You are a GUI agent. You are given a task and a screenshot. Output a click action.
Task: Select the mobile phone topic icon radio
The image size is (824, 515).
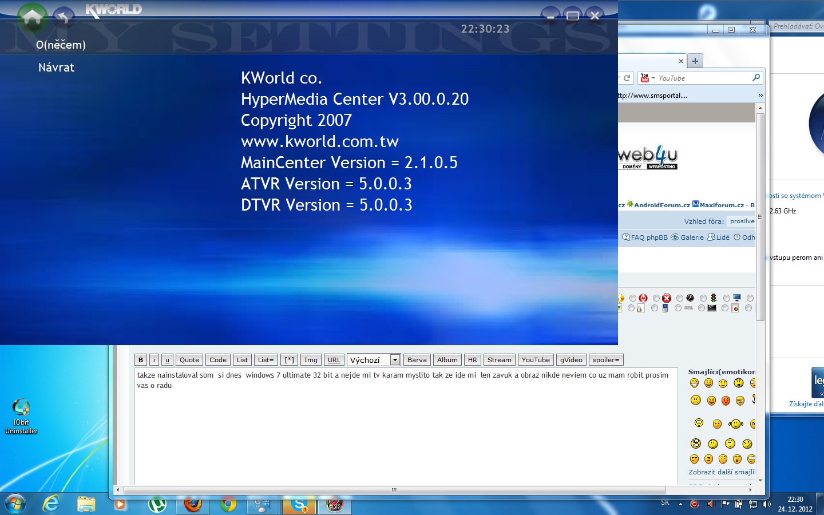[655, 308]
